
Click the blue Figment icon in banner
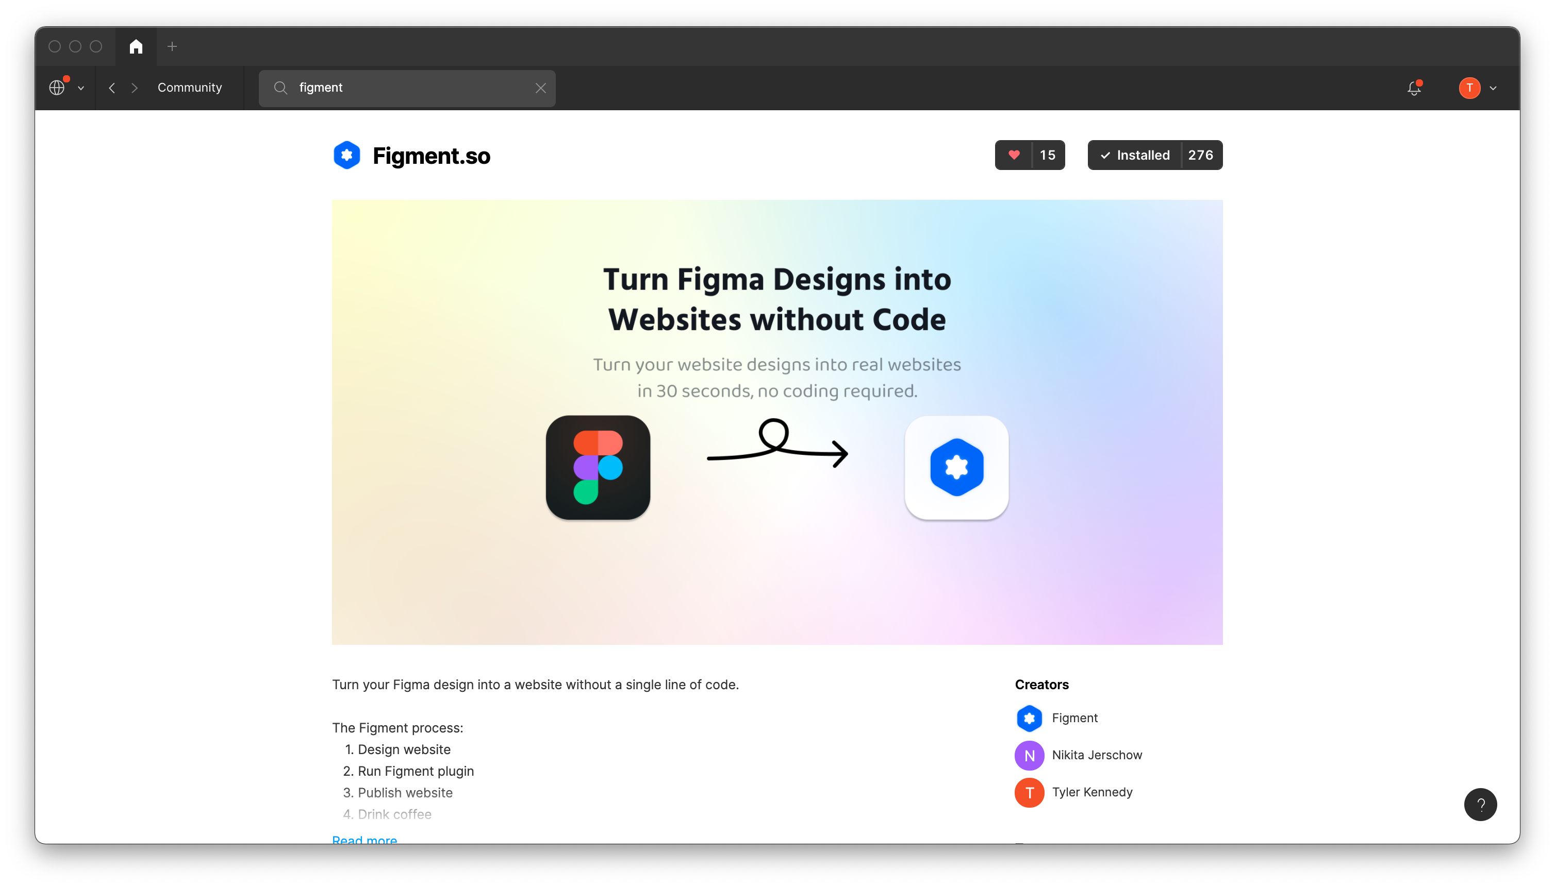click(956, 467)
